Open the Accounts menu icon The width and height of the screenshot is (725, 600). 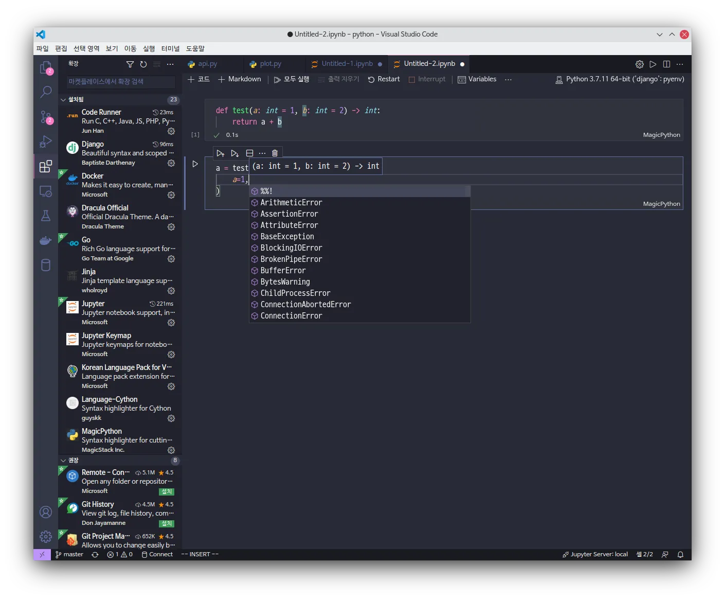pos(46,512)
